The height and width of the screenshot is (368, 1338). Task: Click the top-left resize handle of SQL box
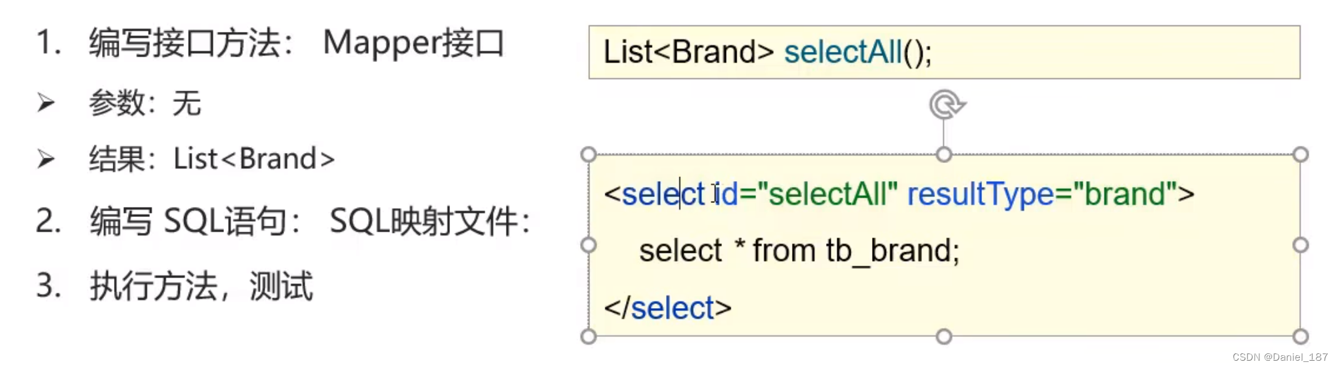pyautogui.click(x=588, y=154)
